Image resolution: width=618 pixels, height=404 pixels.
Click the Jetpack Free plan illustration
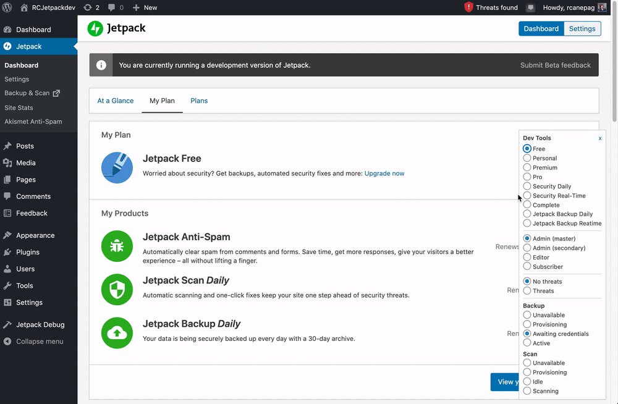[117, 167]
